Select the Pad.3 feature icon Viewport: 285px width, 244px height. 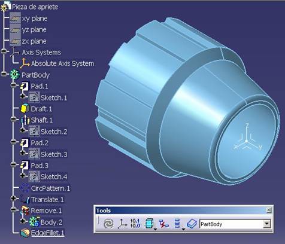pyautogui.click(x=25, y=165)
